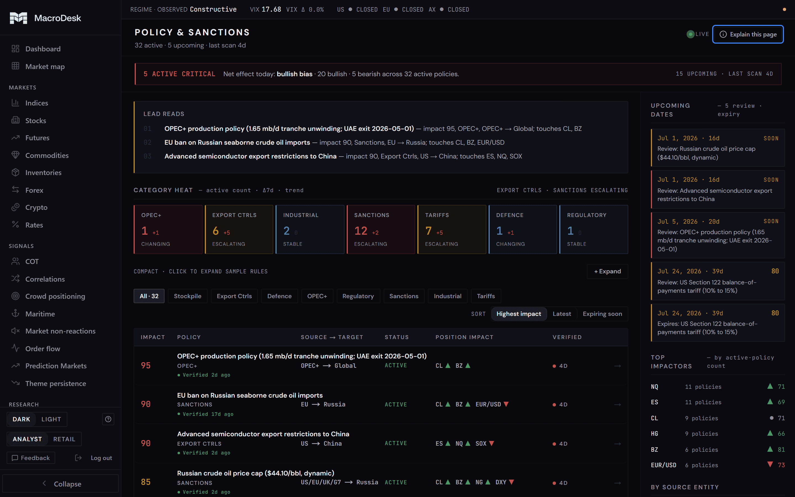Click the COT people icon
This screenshot has width=795, height=497.
point(15,261)
